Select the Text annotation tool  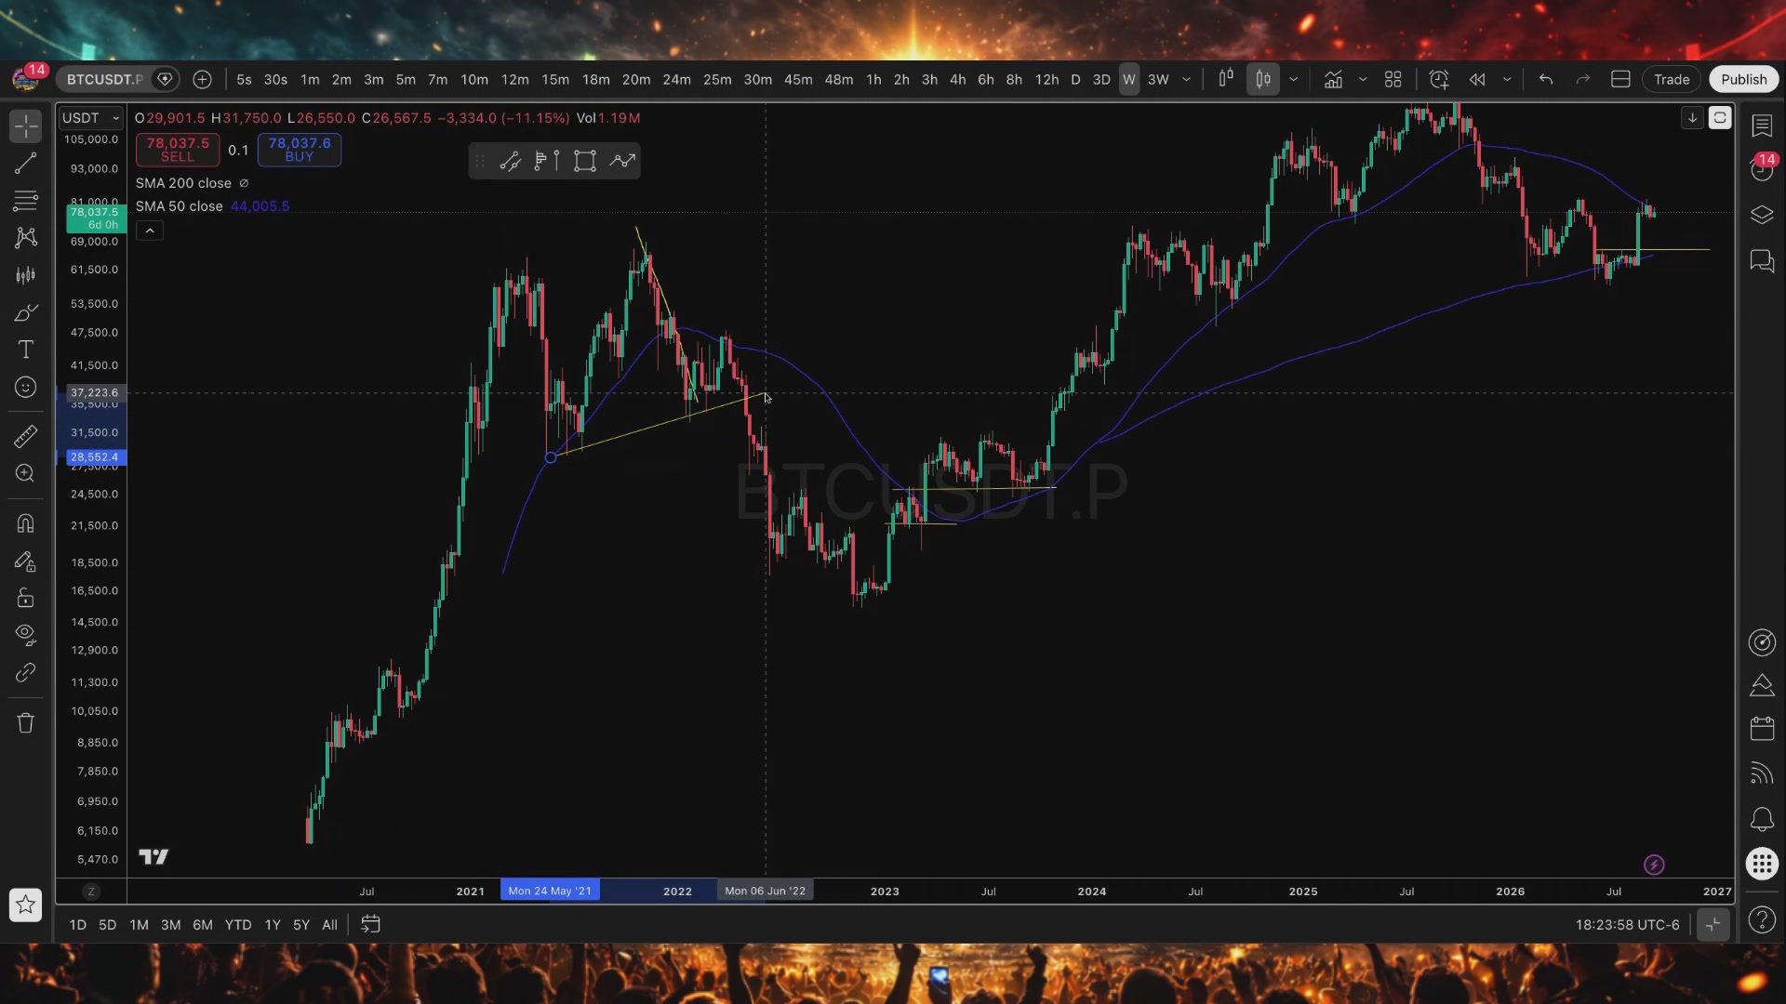(26, 350)
